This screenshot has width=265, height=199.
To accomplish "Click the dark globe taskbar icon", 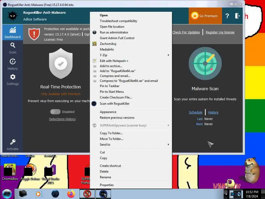I will pyautogui.click(x=55, y=194).
